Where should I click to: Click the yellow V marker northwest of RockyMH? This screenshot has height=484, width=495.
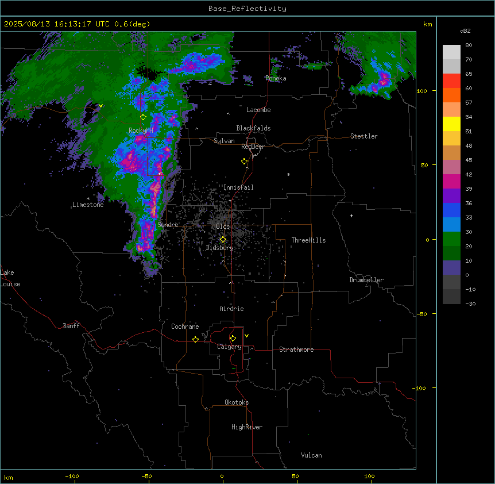click(100, 106)
